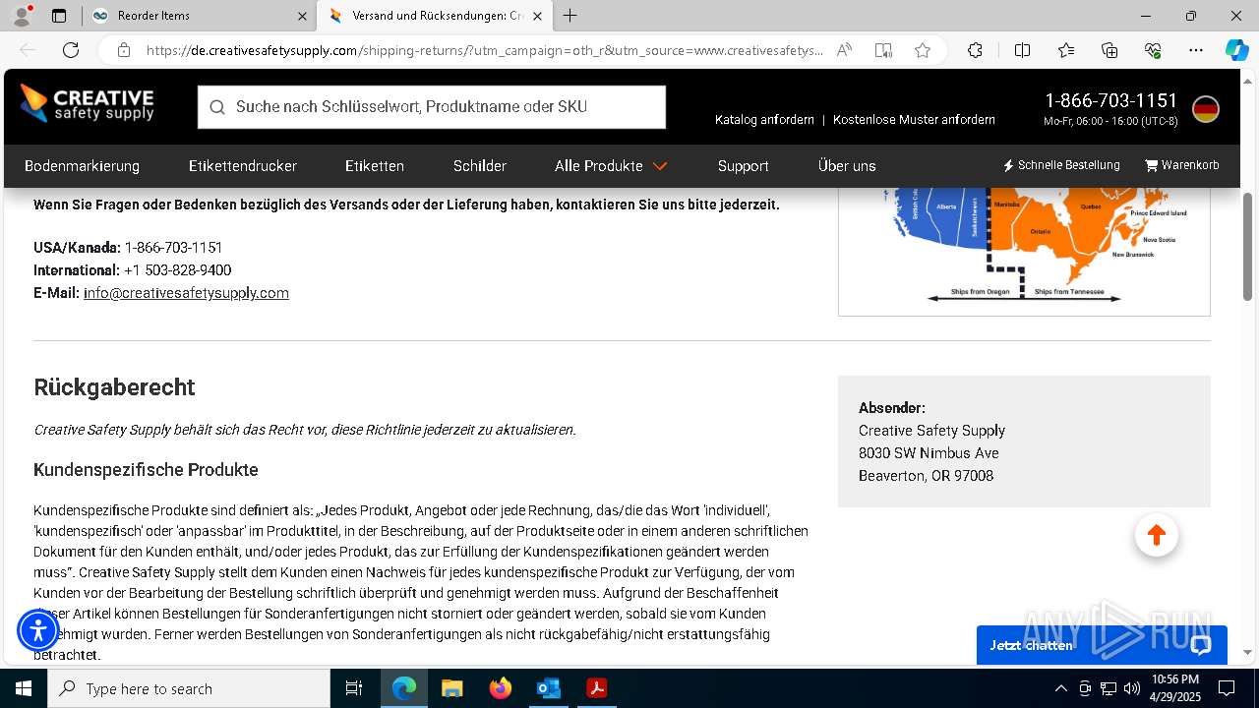Close the Reorder Items tab
1259x708 pixels.
pos(301,16)
